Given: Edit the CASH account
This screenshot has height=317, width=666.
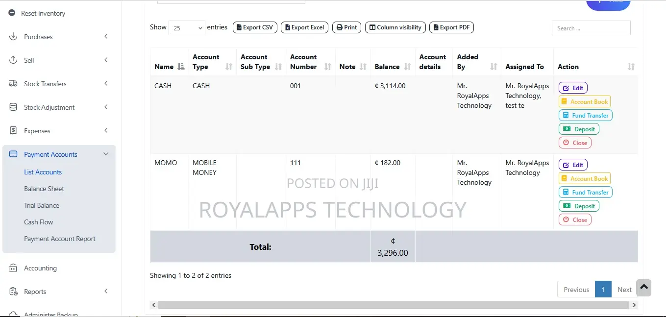Looking at the screenshot, I should pos(573,88).
